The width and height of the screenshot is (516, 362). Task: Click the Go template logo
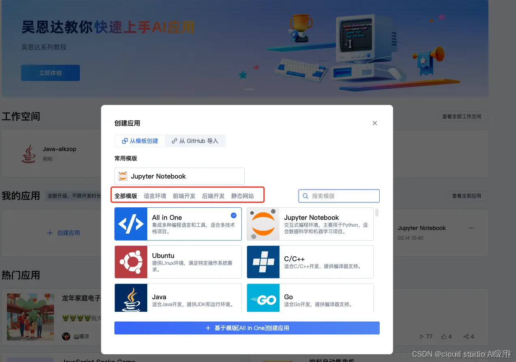263,298
